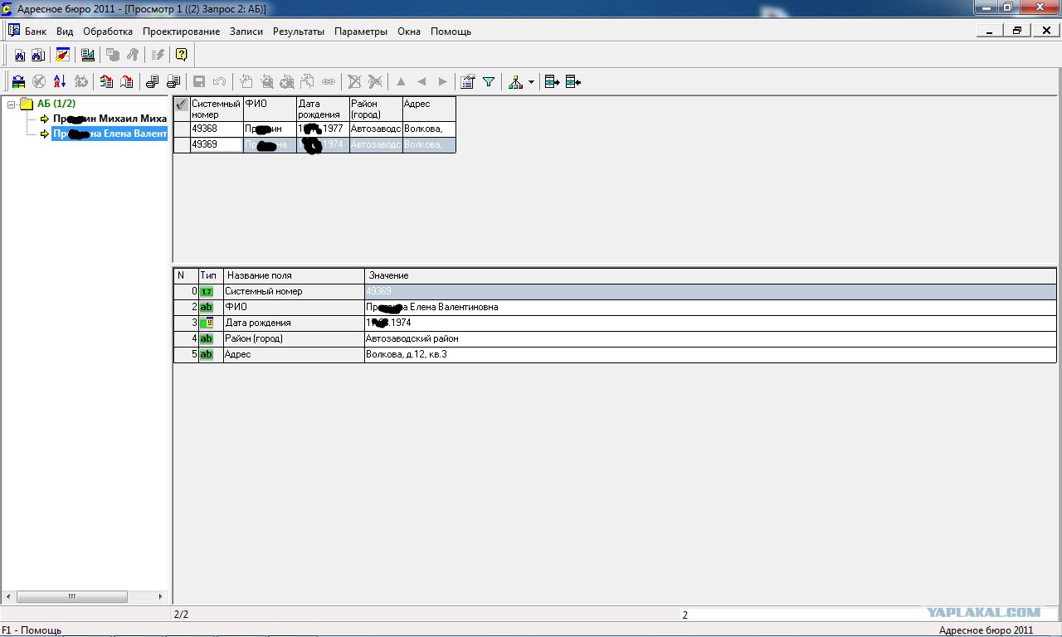Click the Название поля column header
Screen dimensions: 1062x637
(x=294, y=275)
